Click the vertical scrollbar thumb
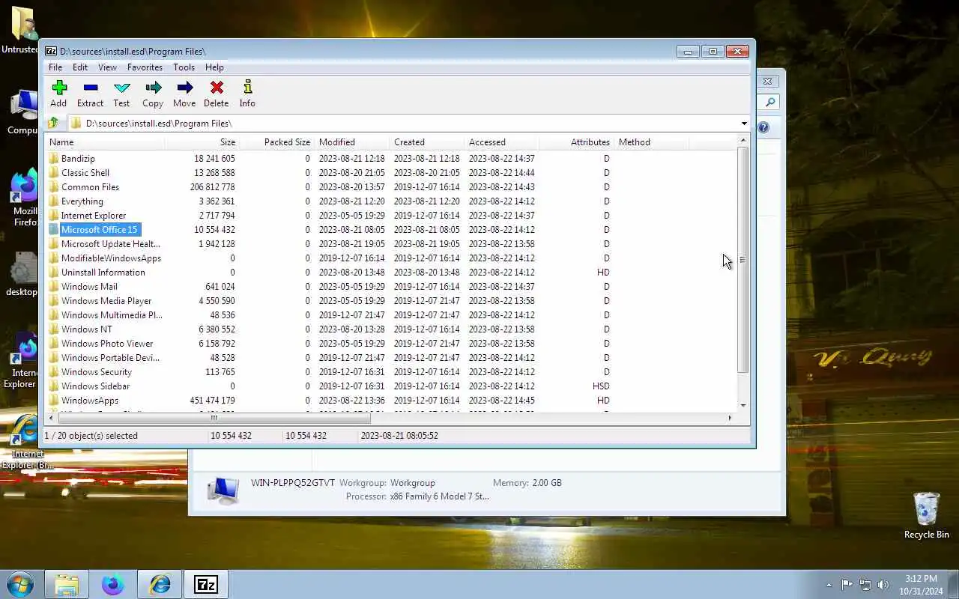Screen dimensions: 959x599 click(x=743, y=260)
